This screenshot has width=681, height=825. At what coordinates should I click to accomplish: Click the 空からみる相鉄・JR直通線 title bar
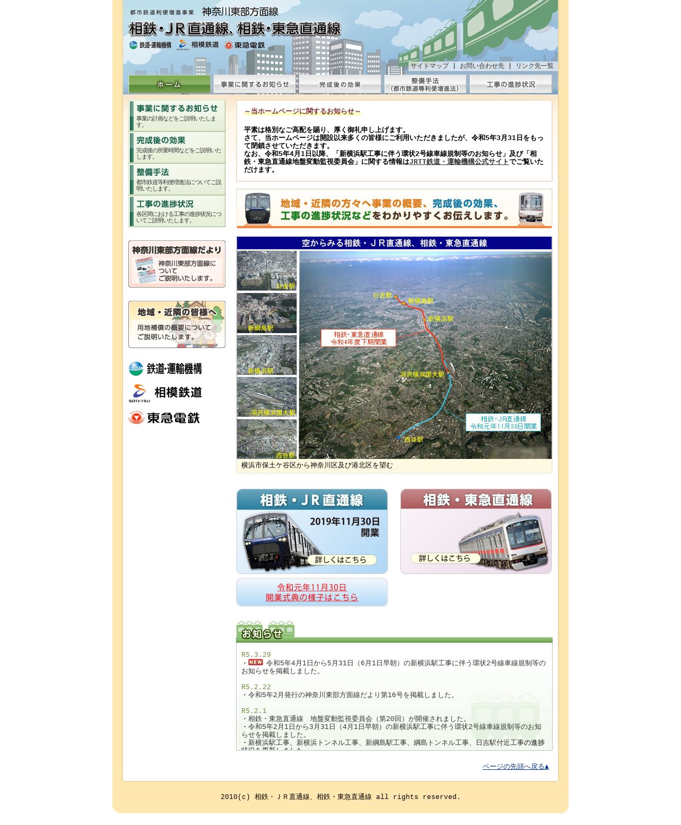(x=394, y=243)
